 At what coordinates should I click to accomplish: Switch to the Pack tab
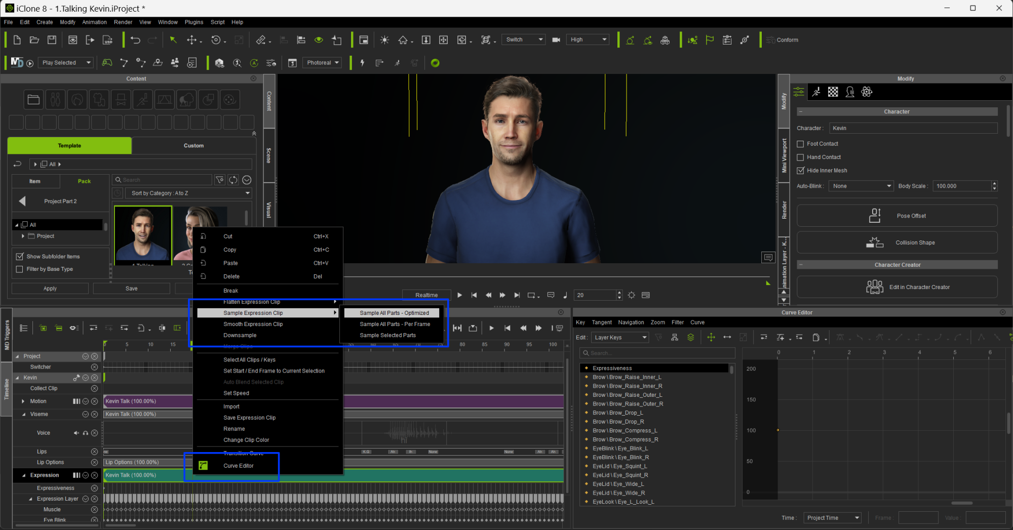point(84,181)
